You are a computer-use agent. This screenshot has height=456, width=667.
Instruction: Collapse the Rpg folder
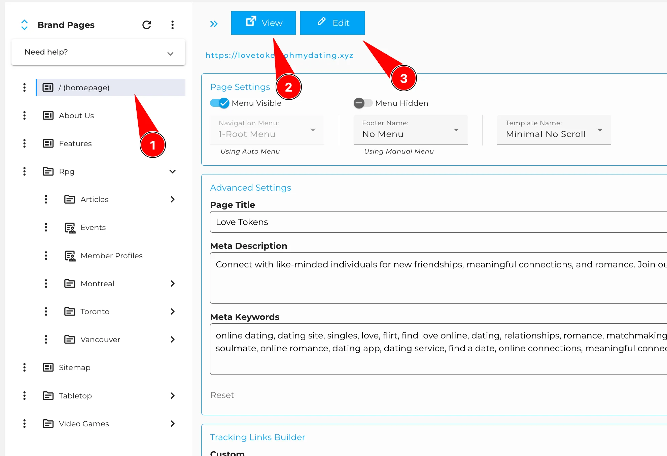pyautogui.click(x=172, y=172)
